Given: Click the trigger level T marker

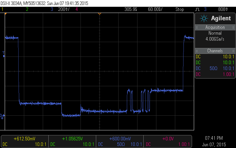Looking at the screenshot, I should coord(4,54).
